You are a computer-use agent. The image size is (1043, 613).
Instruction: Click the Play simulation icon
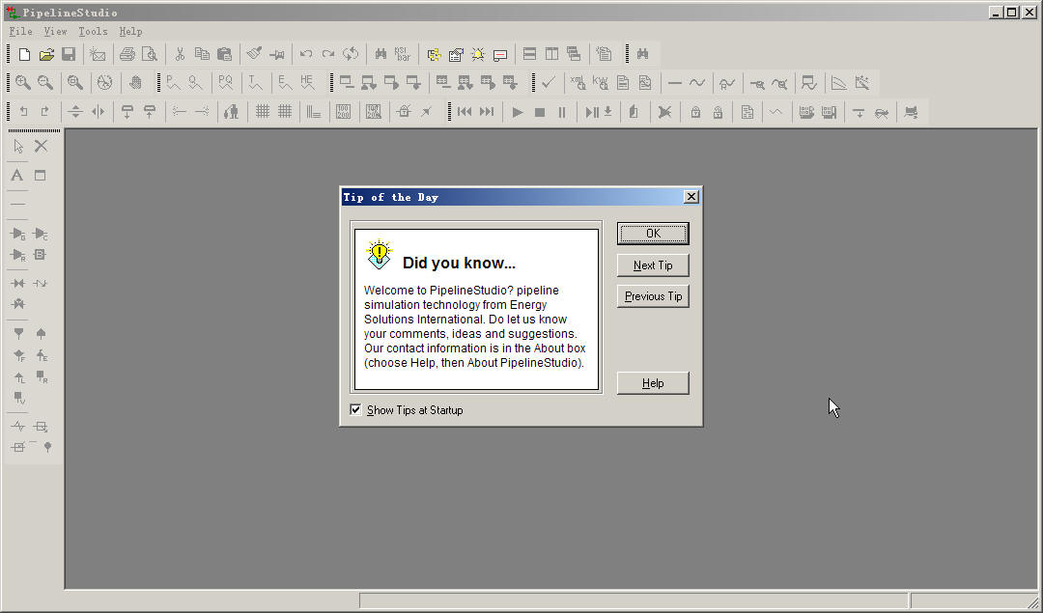(x=517, y=112)
